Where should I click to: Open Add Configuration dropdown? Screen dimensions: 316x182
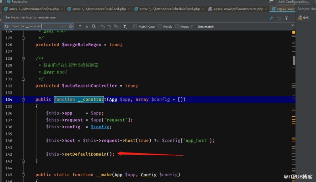pyautogui.click(x=294, y=2)
